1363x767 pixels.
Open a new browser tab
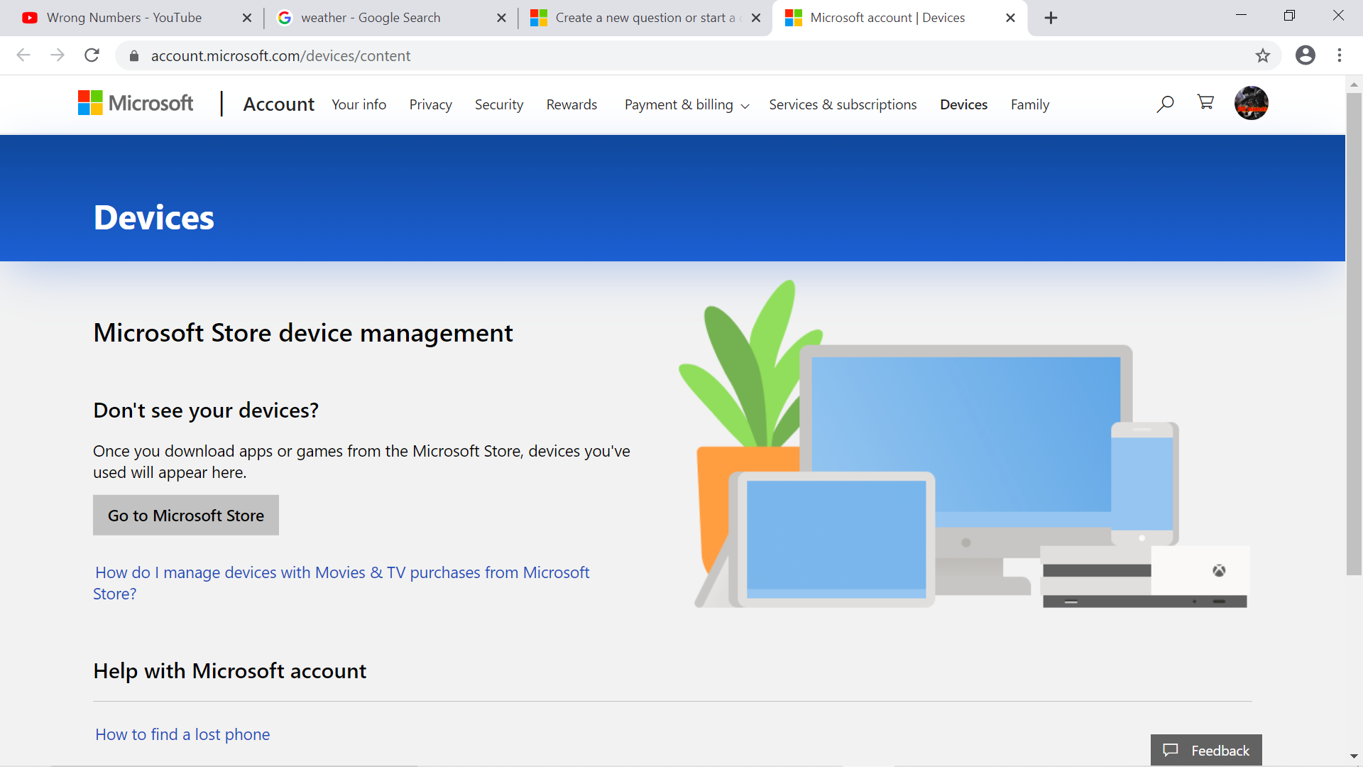(1051, 18)
